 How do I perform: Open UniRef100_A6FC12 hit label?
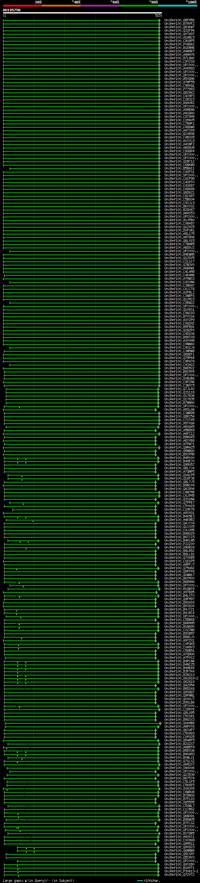coord(179,434)
